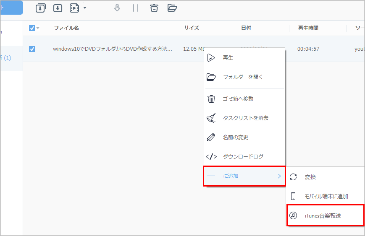
Task: Click the pause downloads toolbar icon
Action: 135,8
